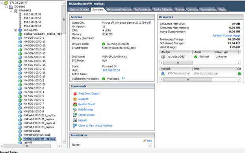245x153 pixels.
Task: Click the Edit Settings icon
Action: [75, 110]
